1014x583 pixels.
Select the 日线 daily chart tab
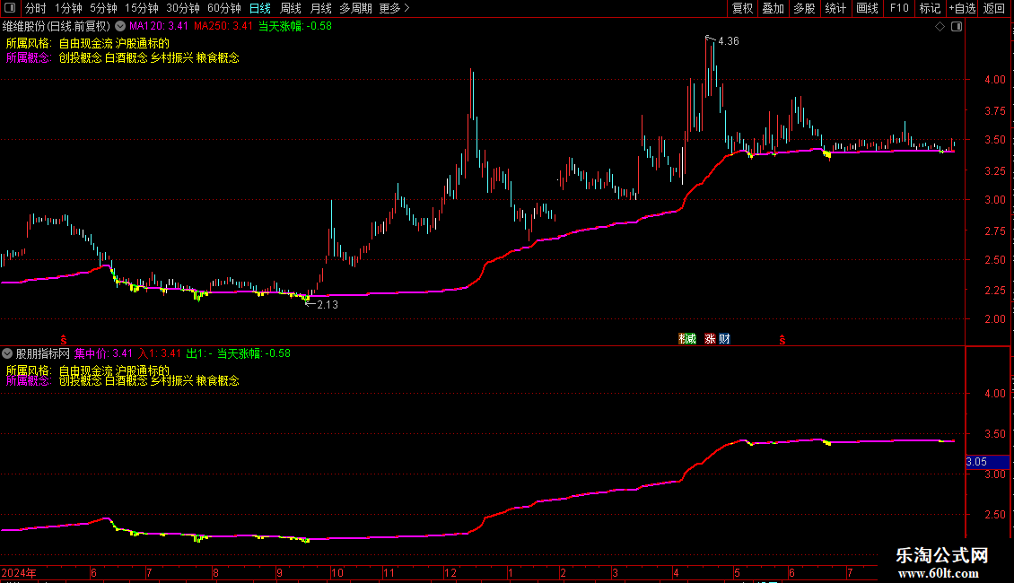(x=260, y=8)
